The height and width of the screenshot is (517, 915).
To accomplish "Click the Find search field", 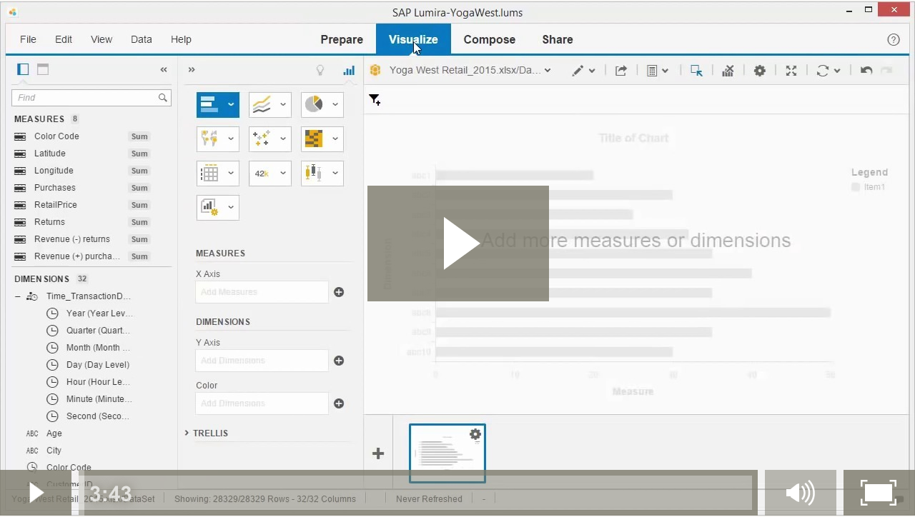I will pyautogui.click(x=86, y=98).
